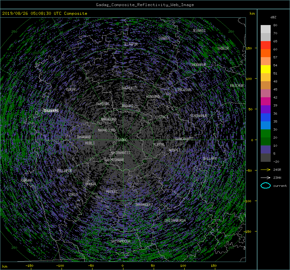Viewport: 290px width, 270px height.
Task: Click the GADAG radar center label
Action: (122, 140)
